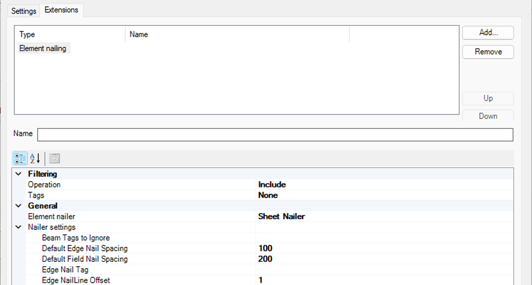Viewport: 532px width, 285px height.
Task: Select the Extensions tab
Action: point(62,10)
